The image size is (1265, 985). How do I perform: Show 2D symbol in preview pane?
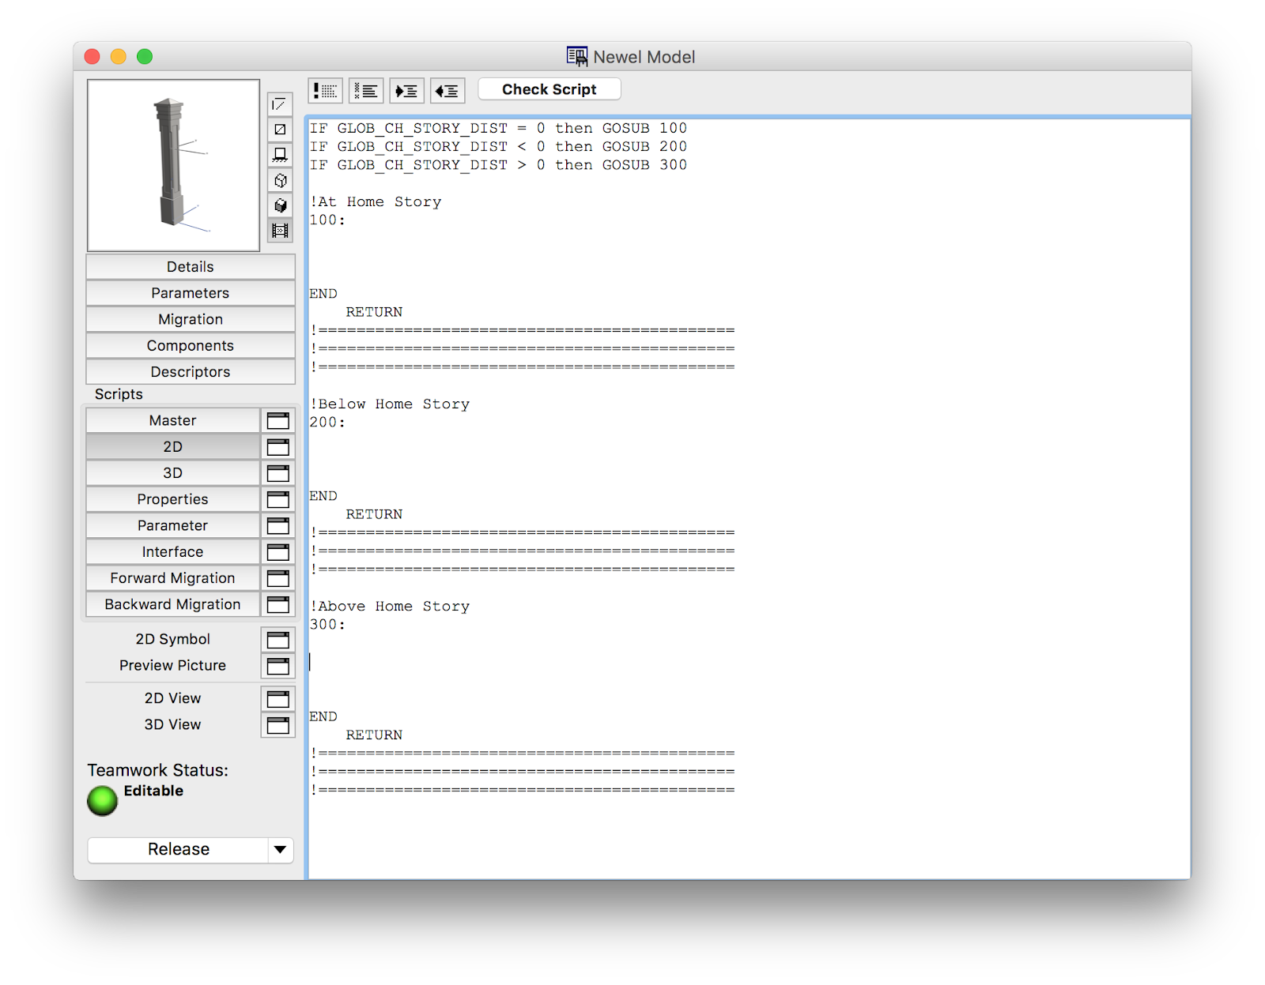280,104
